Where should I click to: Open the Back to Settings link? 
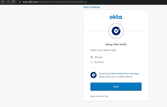pyautogui.click(x=92, y=7)
